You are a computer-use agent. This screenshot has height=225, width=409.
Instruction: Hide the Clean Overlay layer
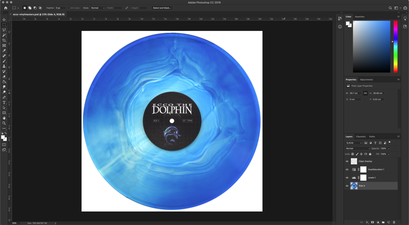347,161
